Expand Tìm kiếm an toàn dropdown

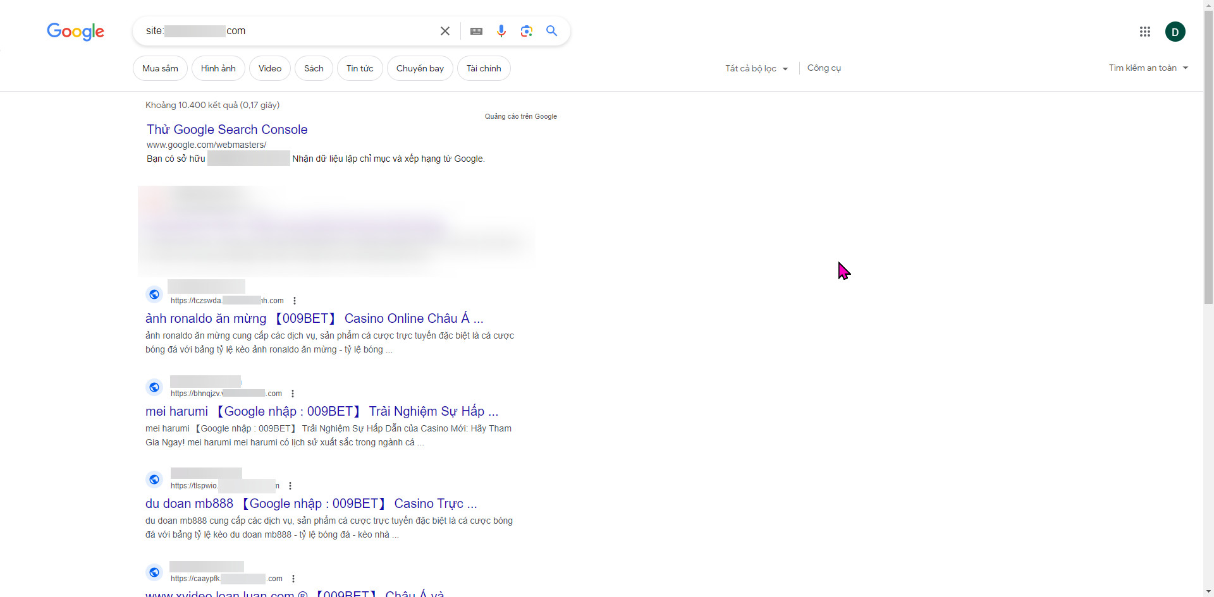coord(1148,68)
